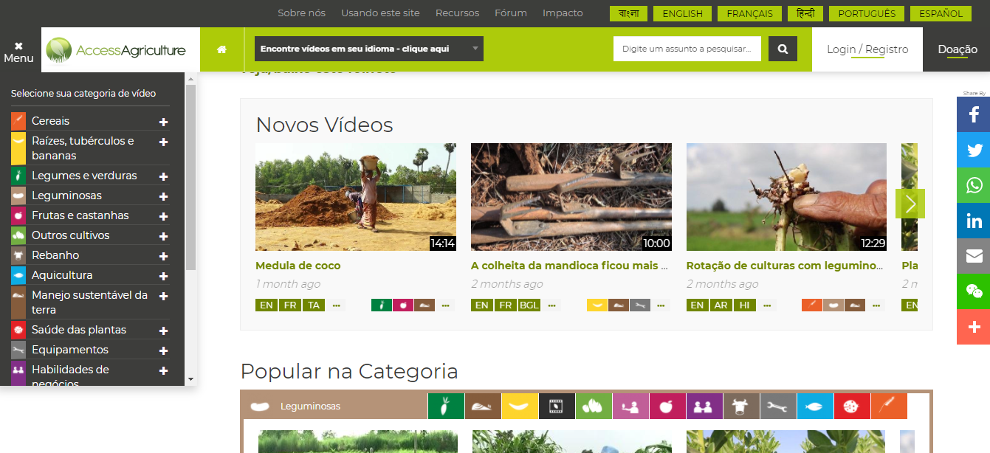The image size is (990, 453).
Task: Select the livestock cow head tab
Action: pos(741,407)
